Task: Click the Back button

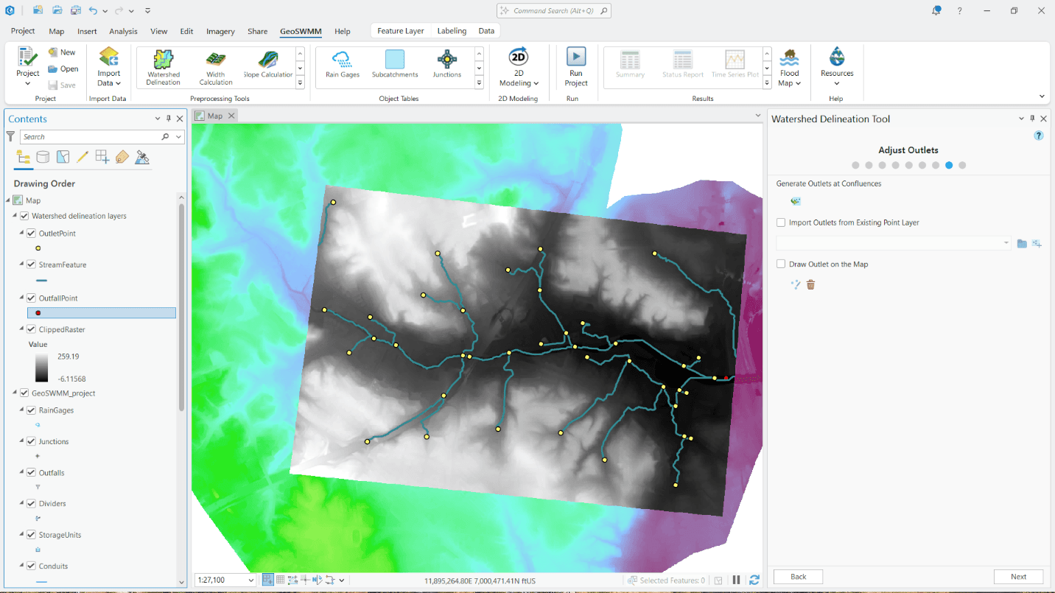Action: coord(798,577)
